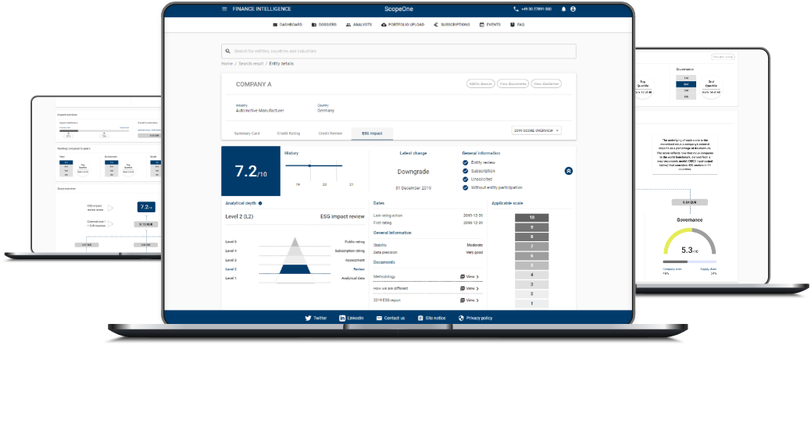The image size is (811, 434).
Task: Click the LinkedIn icon in the footer
Action: click(342, 318)
